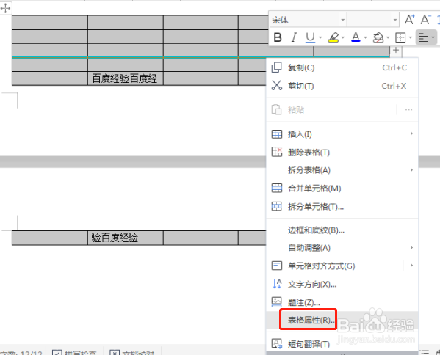
Task: Click the table borders icon
Action: click(400, 37)
